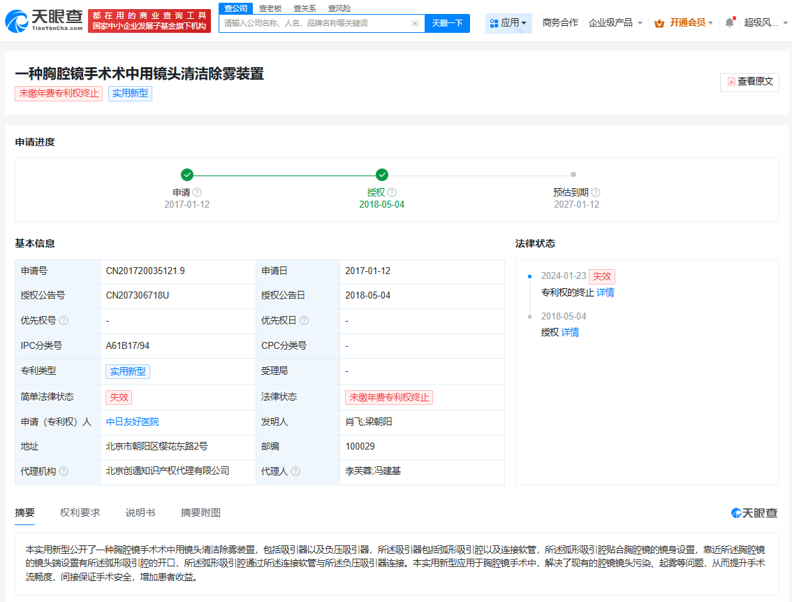Switch to the 查老板 tab
Screen dimensions: 792x602
point(269,8)
